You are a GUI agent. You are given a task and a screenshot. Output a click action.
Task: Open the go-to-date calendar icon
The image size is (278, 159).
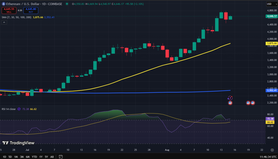(61, 157)
